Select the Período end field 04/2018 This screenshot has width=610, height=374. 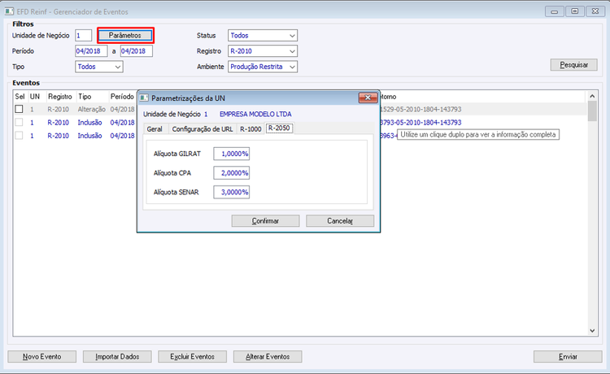pos(136,51)
